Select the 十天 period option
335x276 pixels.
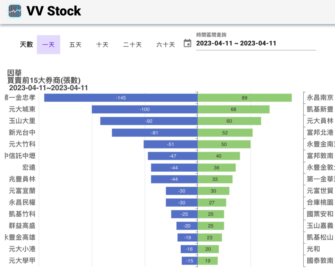point(102,45)
